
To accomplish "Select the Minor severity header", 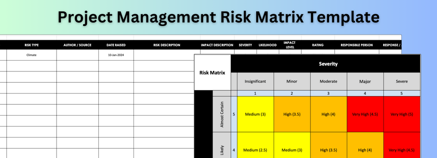I will click(292, 81).
